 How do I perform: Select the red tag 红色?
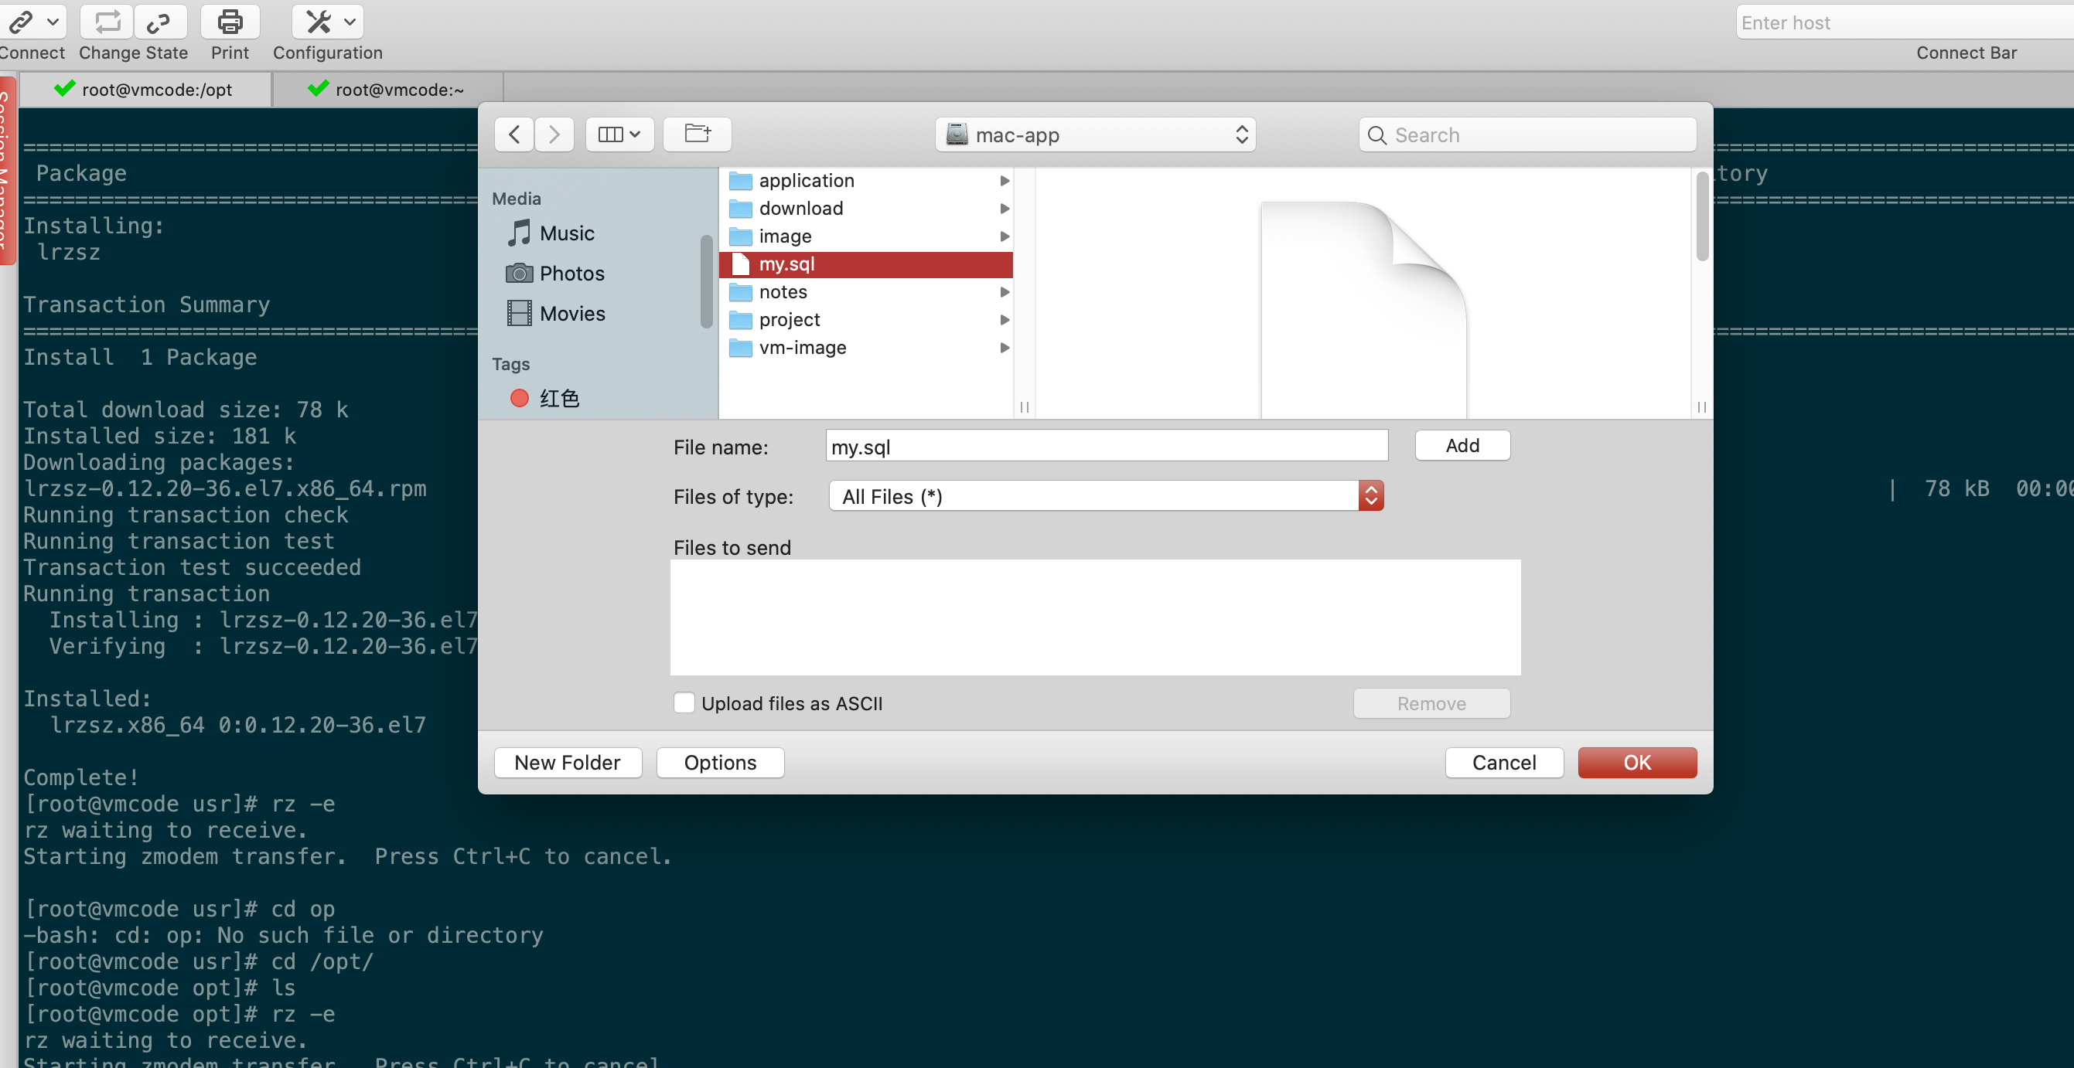[558, 399]
